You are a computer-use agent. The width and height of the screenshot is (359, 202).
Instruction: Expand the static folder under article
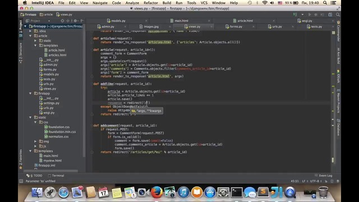pos(35,41)
